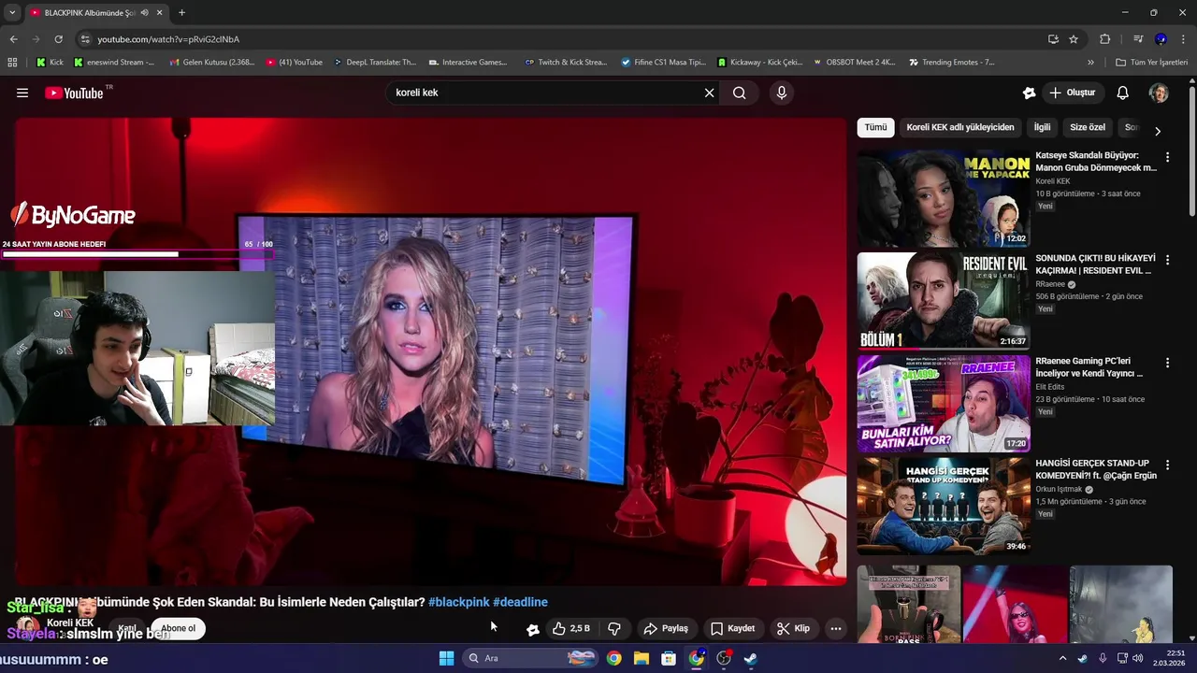Select the Tümü filter chip

coord(875,127)
